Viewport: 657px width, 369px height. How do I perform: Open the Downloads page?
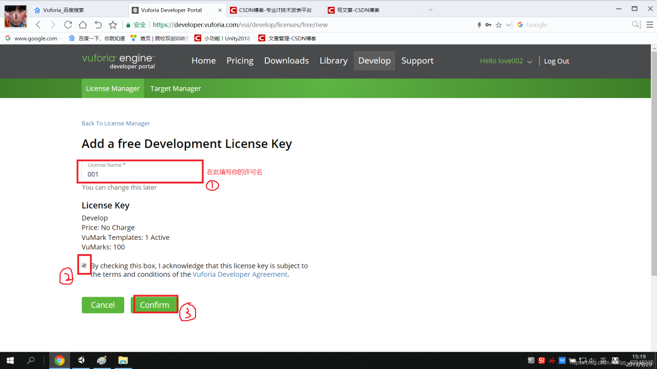[286, 60]
